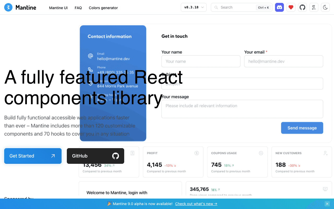Click the Mantine logo icon
The width and height of the screenshot is (334, 209).
[x=8, y=8]
